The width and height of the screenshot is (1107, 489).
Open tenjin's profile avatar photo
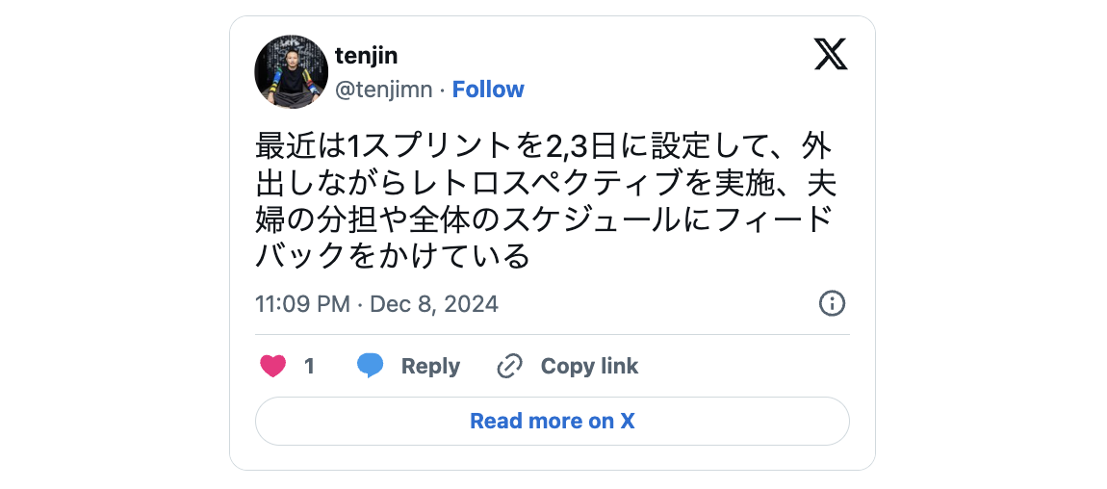(291, 72)
